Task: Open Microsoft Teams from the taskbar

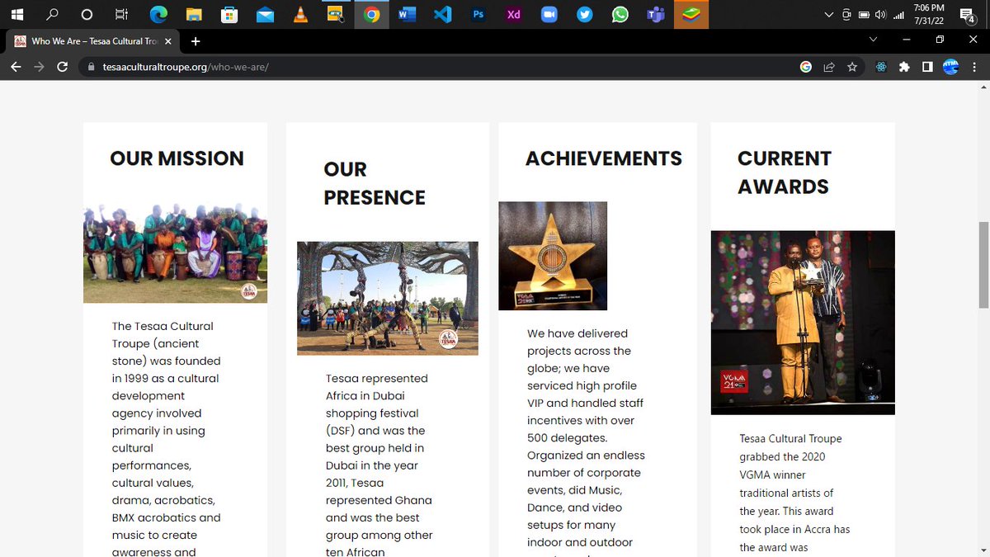Action: coord(656,14)
